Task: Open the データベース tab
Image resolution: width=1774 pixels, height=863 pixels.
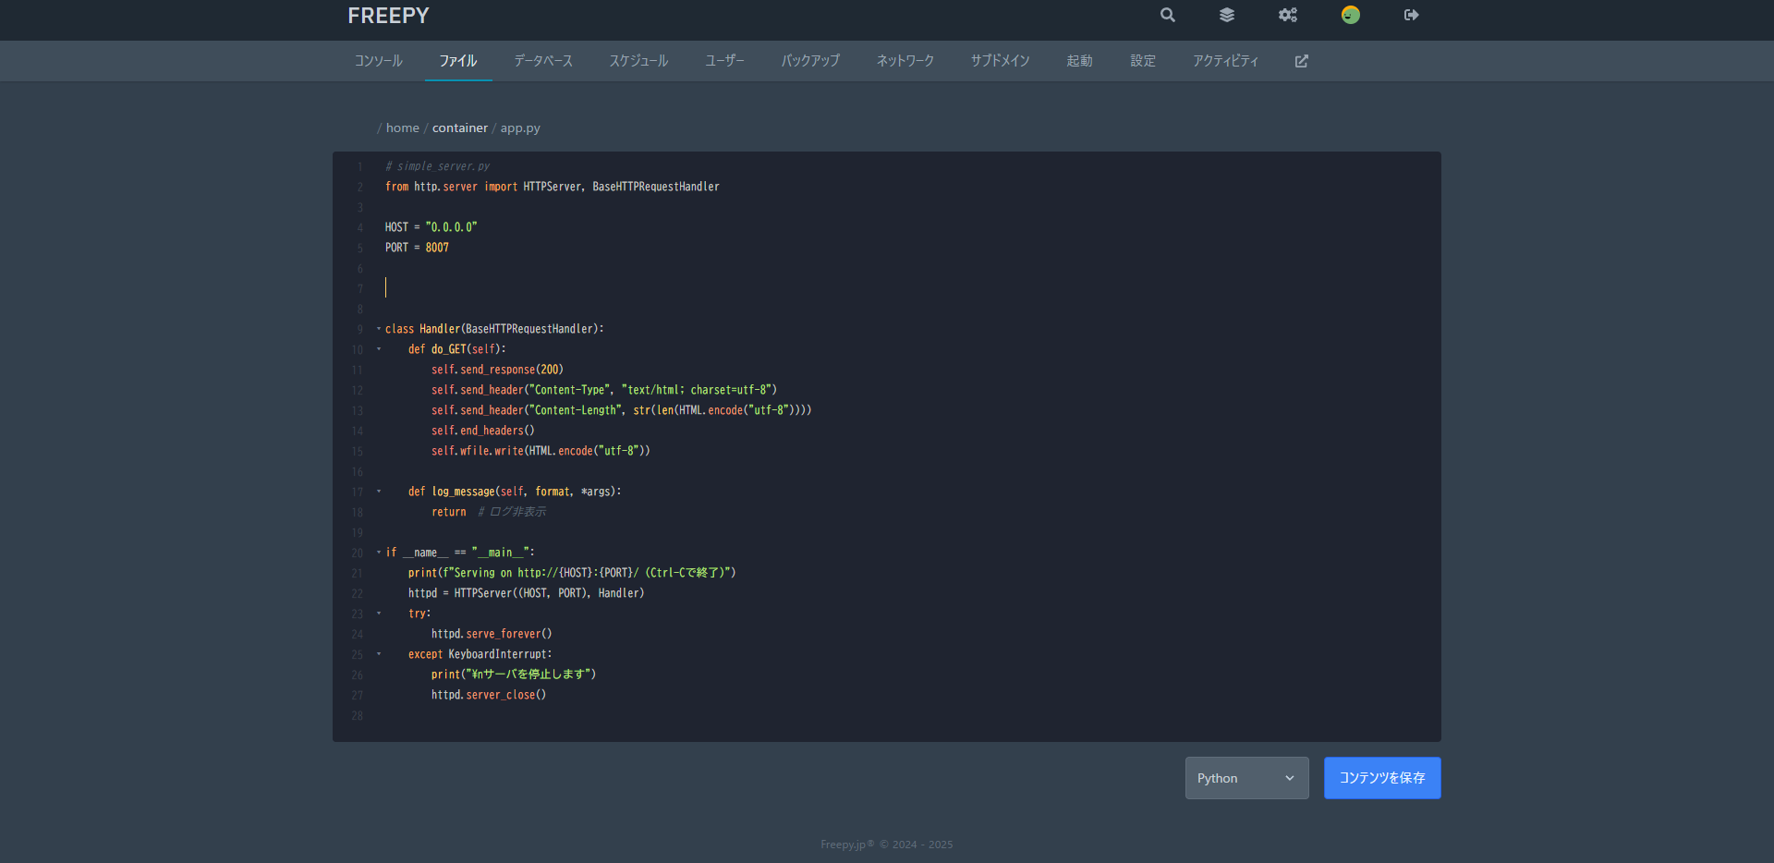Action: click(543, 61)
